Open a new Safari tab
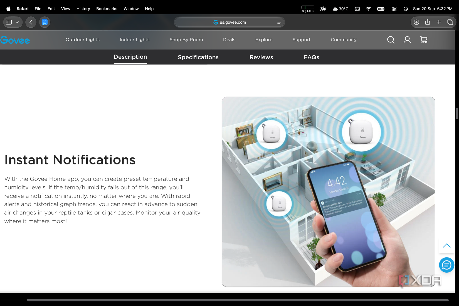The height and width of the screenshot is (306, 459). click(439, 22)
